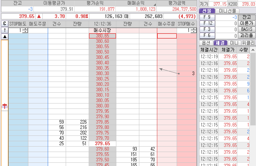
Task: Click the 체결가 column header
Action: 228,50
